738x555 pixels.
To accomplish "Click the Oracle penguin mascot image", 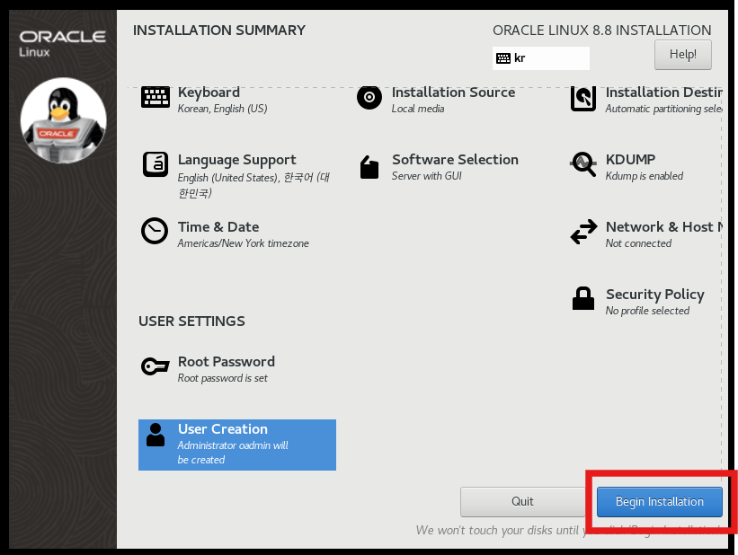I will pyautogui.click(x=63, y=120).
